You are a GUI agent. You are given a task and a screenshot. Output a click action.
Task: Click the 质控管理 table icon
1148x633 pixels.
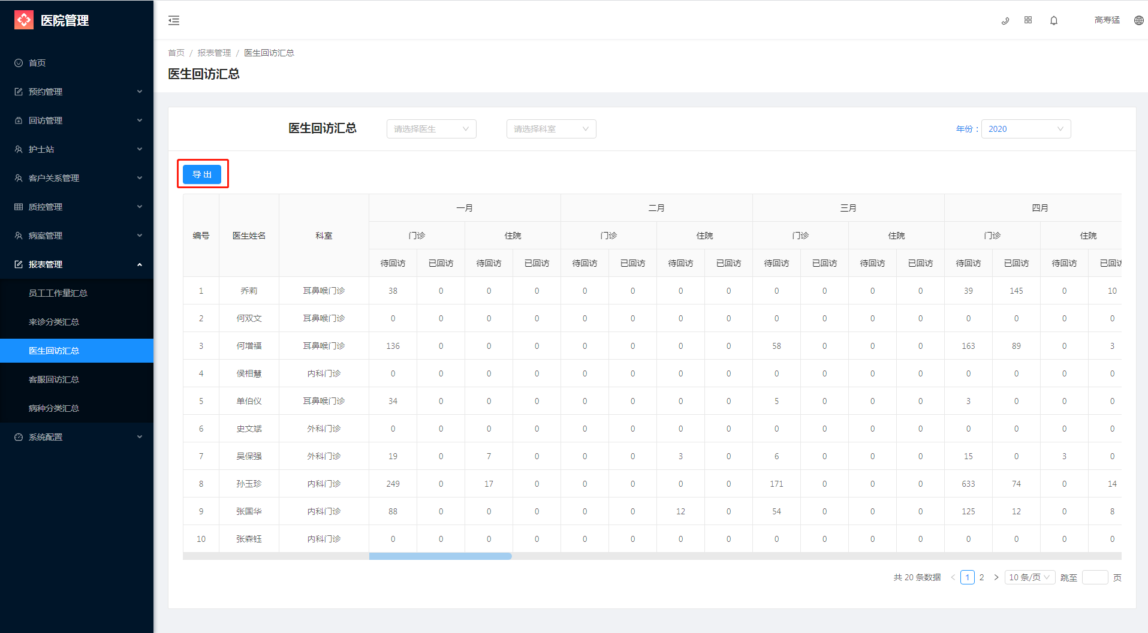[x=19, y=207]
